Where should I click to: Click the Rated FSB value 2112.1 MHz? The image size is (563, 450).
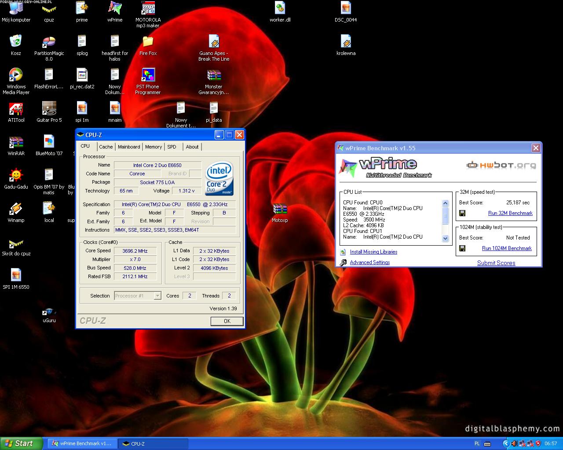tap(135, 276)
